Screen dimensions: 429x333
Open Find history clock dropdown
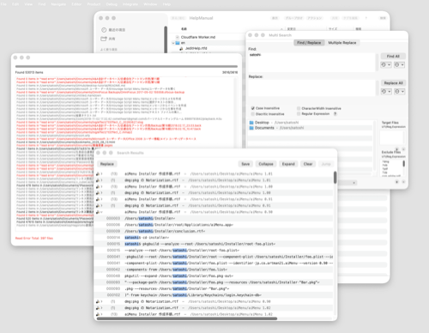[x=386, y=65]
